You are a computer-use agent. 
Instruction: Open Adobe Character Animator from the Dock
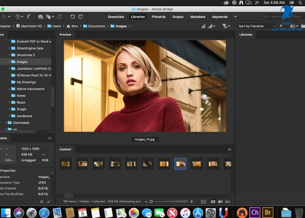(x=255, y=212)
